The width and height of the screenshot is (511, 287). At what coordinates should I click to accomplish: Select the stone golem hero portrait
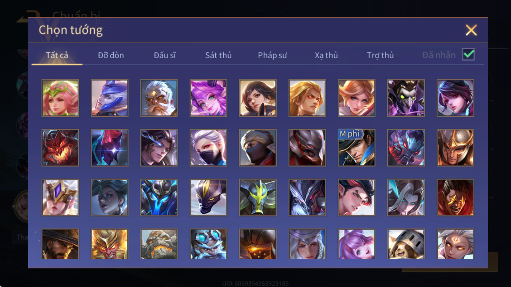159,244
